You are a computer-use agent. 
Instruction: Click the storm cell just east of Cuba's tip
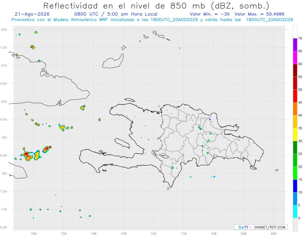click(83, 107)
